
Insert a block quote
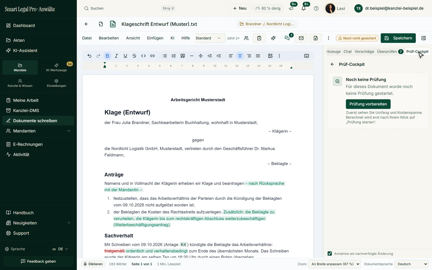pos(183,56)
